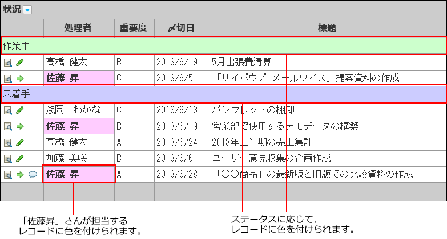Click pencil edit icon in ユーザー意見収集の企画作成 row
Image resolution: width=447 pixels, height=239 pixels.
pyautogui.click(x=19, y=158)
